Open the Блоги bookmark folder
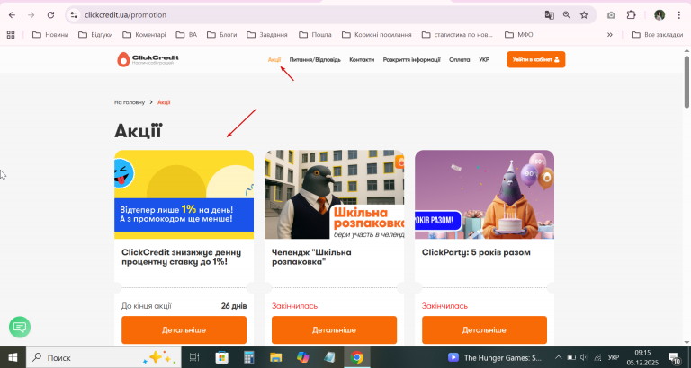691x368 pixels. click(x=221, y=34)
